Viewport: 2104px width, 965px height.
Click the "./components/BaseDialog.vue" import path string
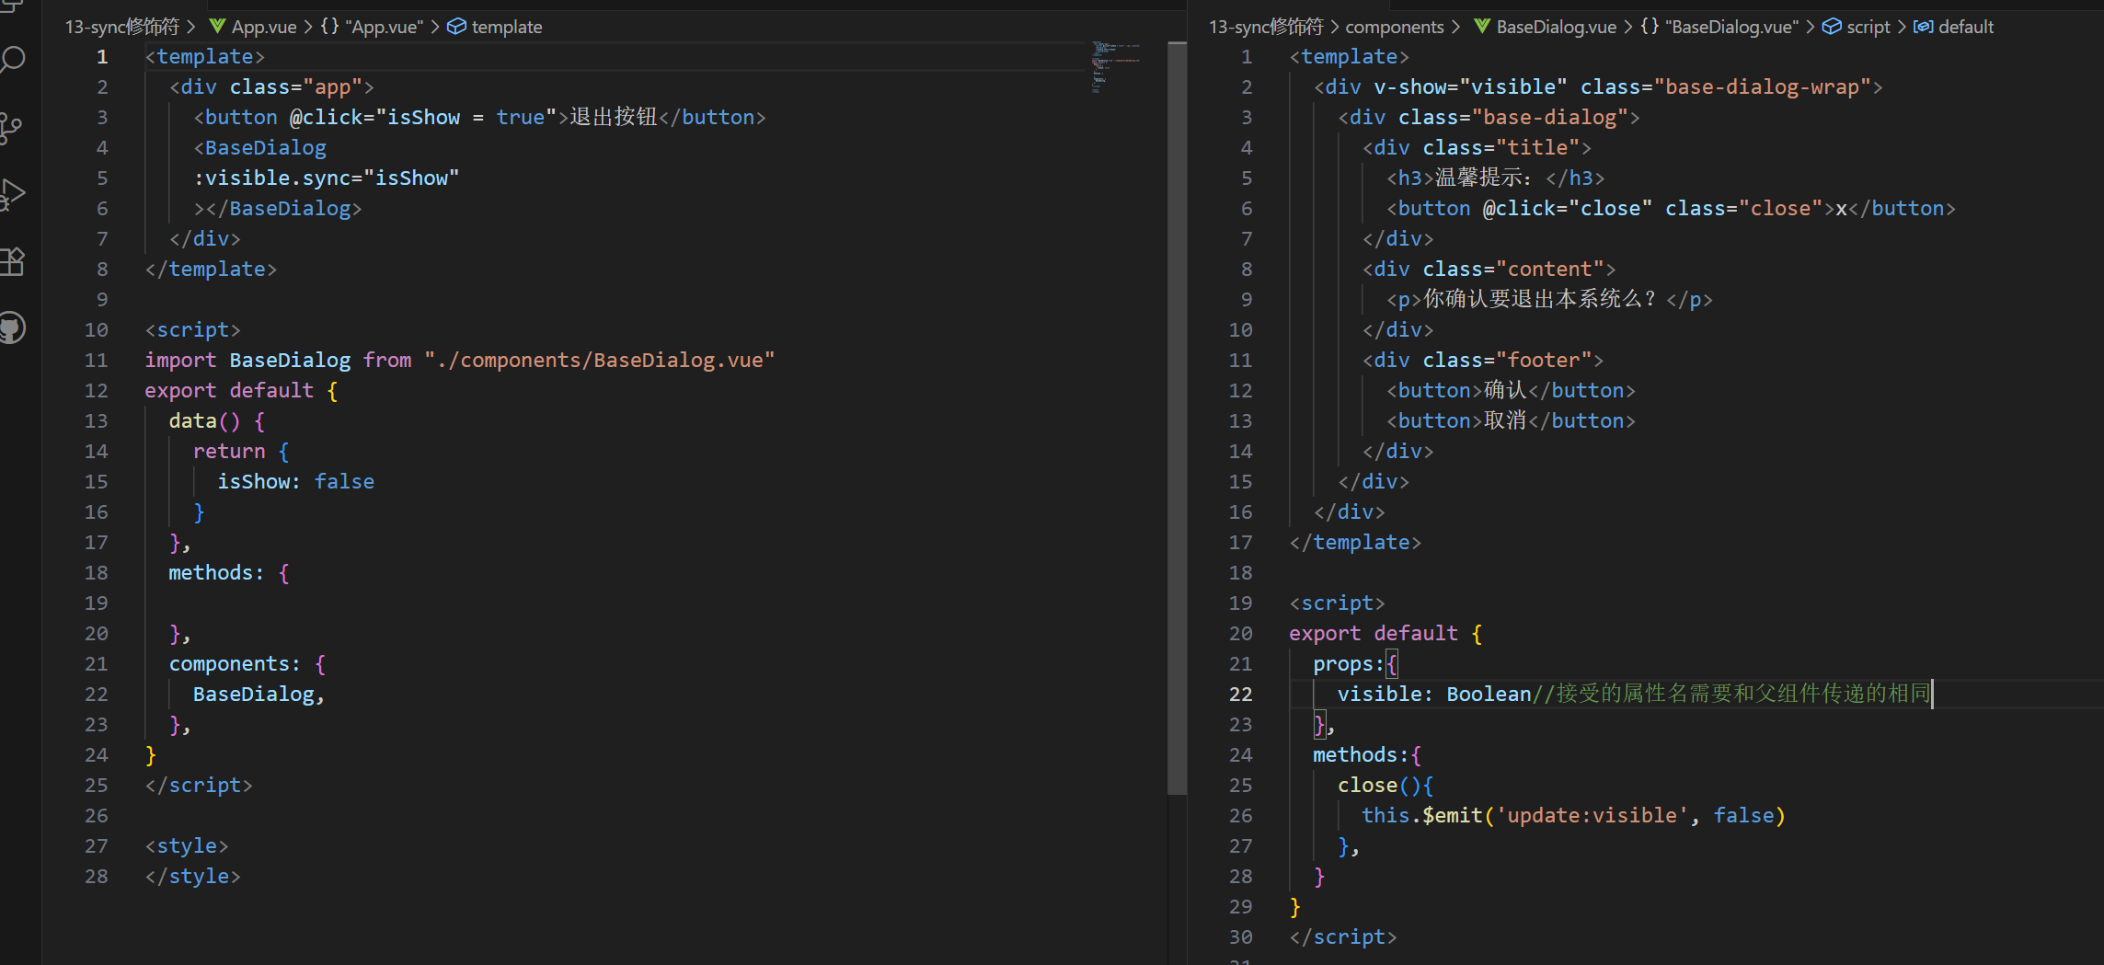[x=600, y=361]
